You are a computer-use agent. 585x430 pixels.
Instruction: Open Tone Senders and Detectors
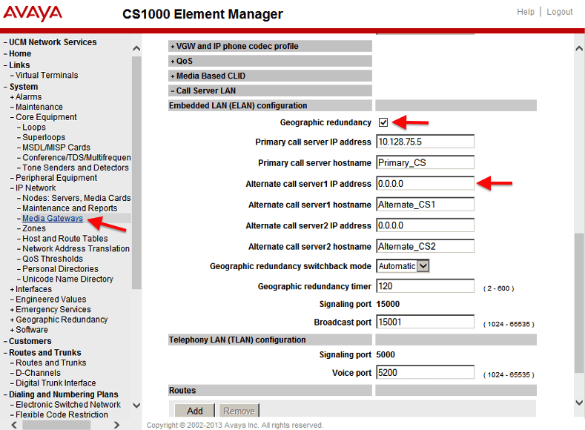point(76,168)
